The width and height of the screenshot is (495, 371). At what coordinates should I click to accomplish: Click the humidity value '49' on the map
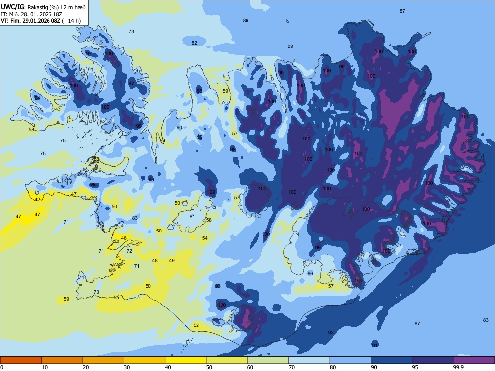coord(172,261)
